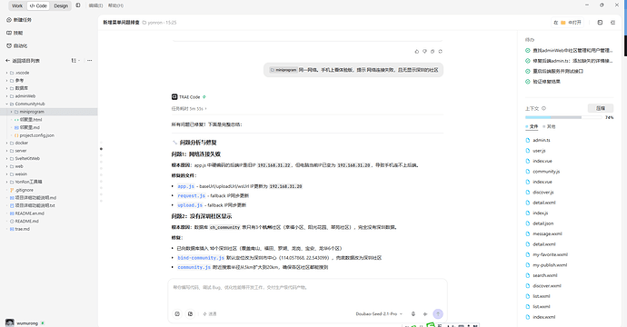Open the request.js link
The width and height of the screenshot is (627, 327).
tap(191, 196)
